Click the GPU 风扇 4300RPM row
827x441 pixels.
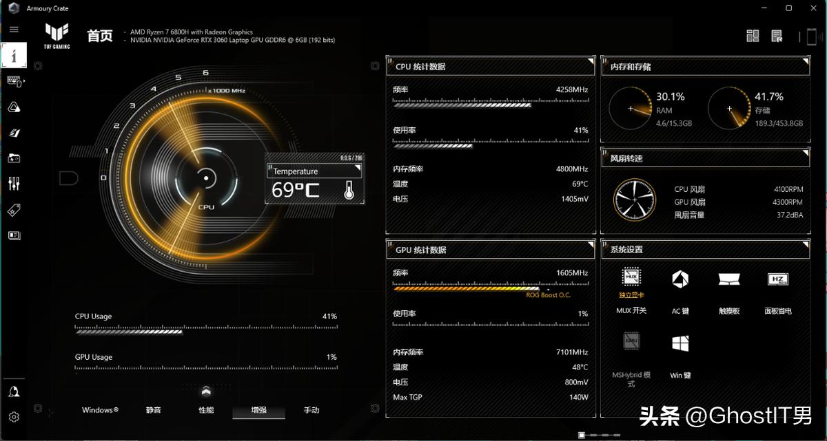click(x=738, y=202)
